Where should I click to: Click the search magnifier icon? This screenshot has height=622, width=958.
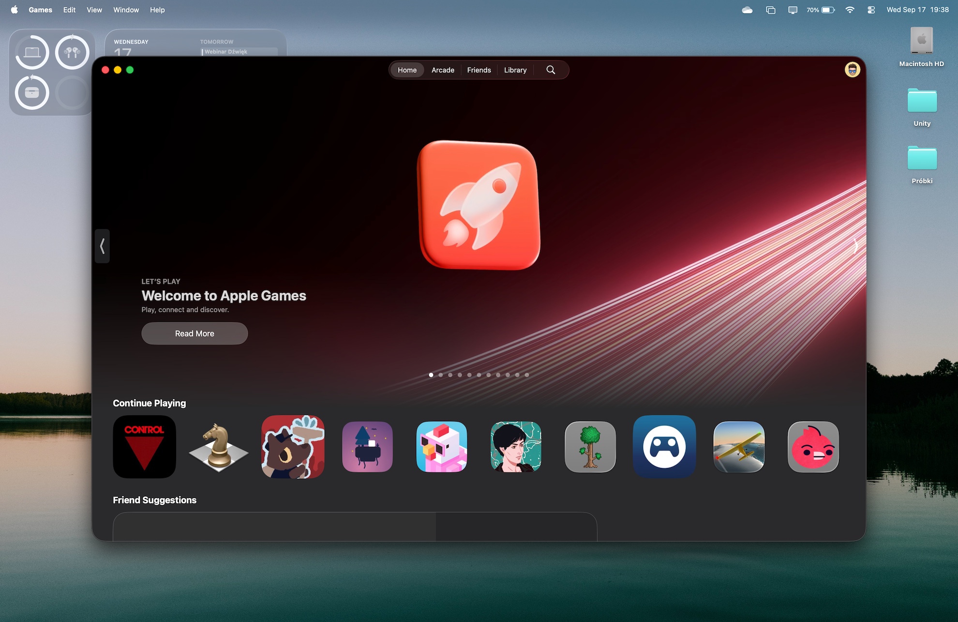click(x=551, y=70)
